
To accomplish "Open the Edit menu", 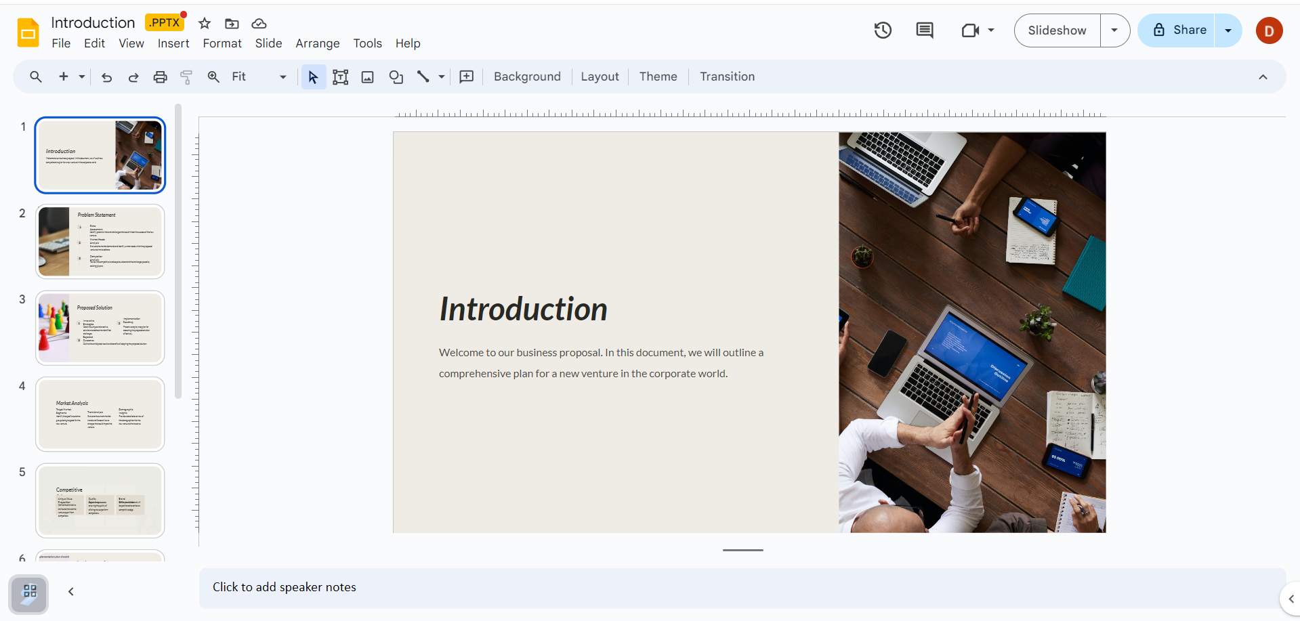I will point(94,43).
